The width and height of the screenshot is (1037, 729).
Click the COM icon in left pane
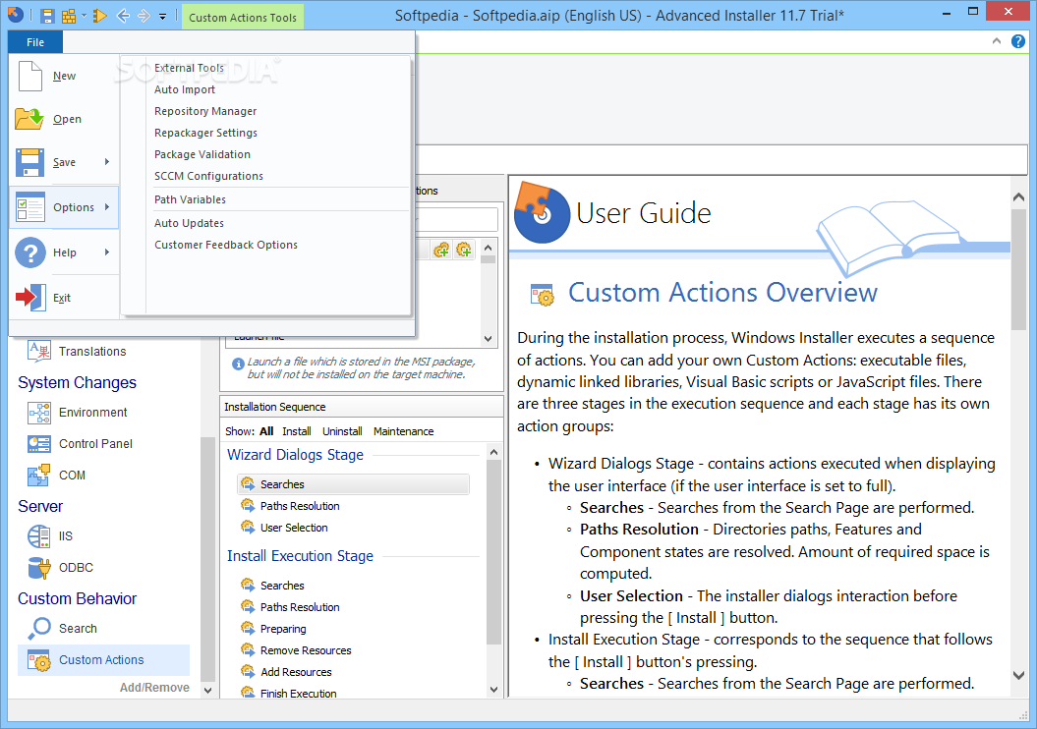pyautogui.click(x=39, y=475)
